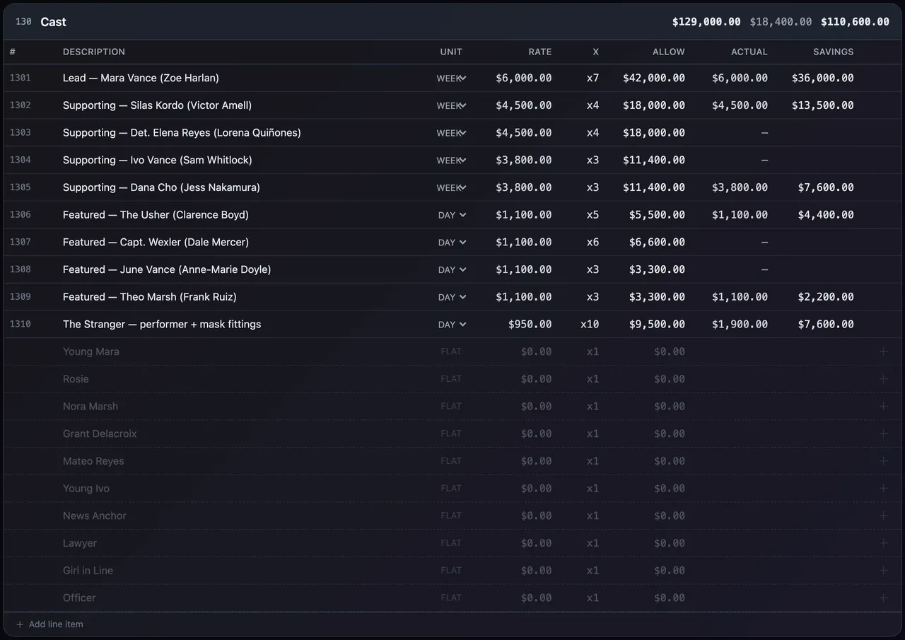
Task: Click the $36,000.00 savings value
Action: [822, 78]
